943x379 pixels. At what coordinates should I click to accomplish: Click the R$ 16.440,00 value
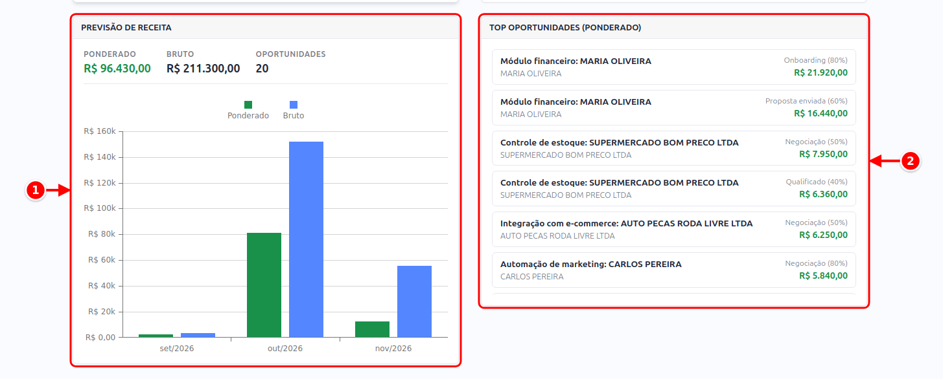click(821, 114)
